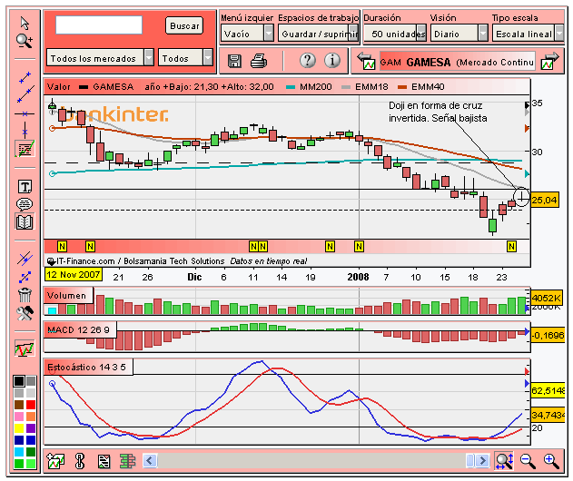This screenshot has width=573, height=481.
Task: Open the Visión Diario selector
Action: (x=459, y=34)
